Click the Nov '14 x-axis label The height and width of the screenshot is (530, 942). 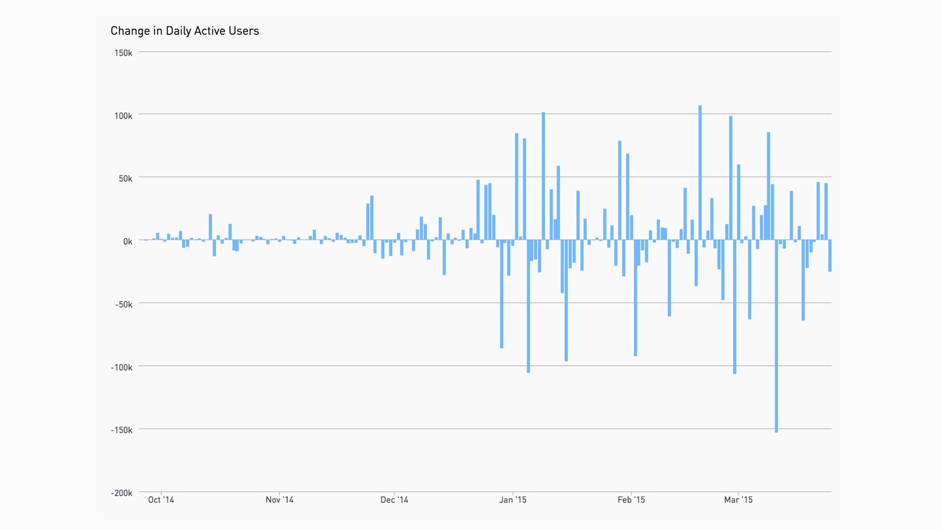pyautogui.click(x=279, y=500)
